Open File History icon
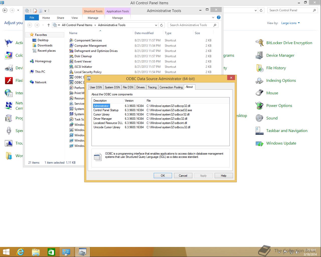321x257 pixels. click(260, 68)
